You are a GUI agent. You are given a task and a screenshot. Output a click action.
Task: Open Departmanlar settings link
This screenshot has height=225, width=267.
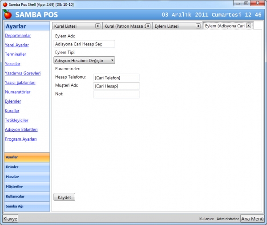(x=18, y=36)
